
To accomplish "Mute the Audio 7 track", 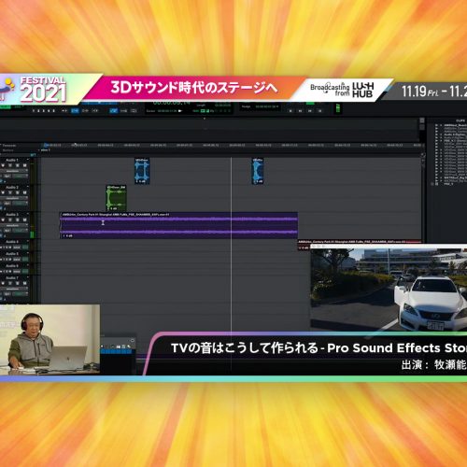I will [x=24, y=283].
